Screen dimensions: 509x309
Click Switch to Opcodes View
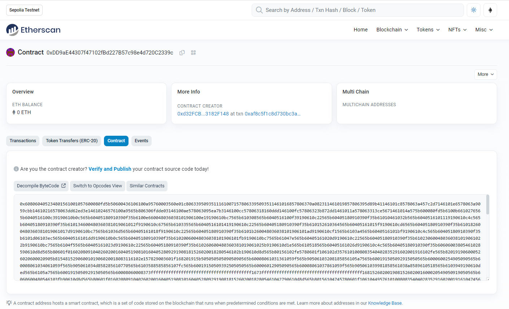tap(97, 186)
